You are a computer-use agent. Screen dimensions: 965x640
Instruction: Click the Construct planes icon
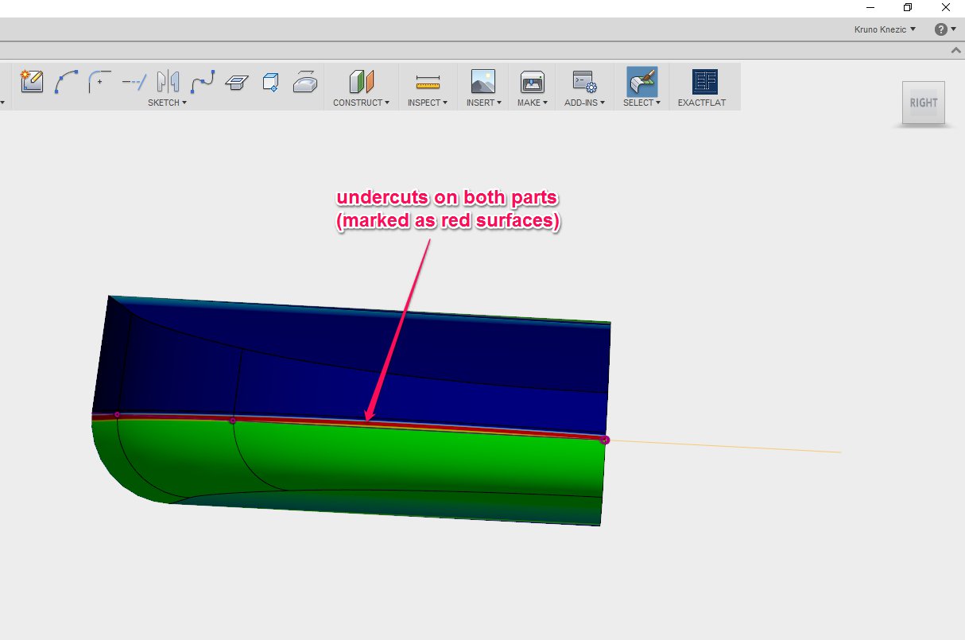coord(360,82)
